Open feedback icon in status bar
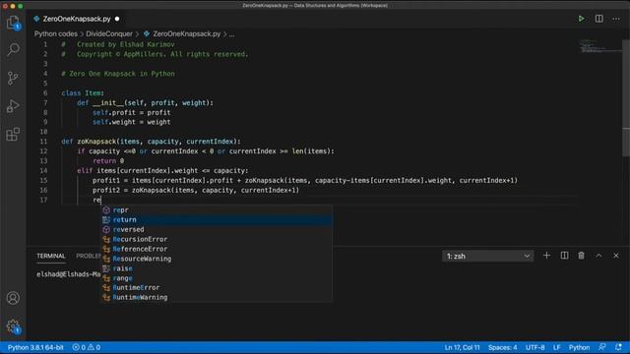Viewport: 630px width, 354px height. point(601,347)
